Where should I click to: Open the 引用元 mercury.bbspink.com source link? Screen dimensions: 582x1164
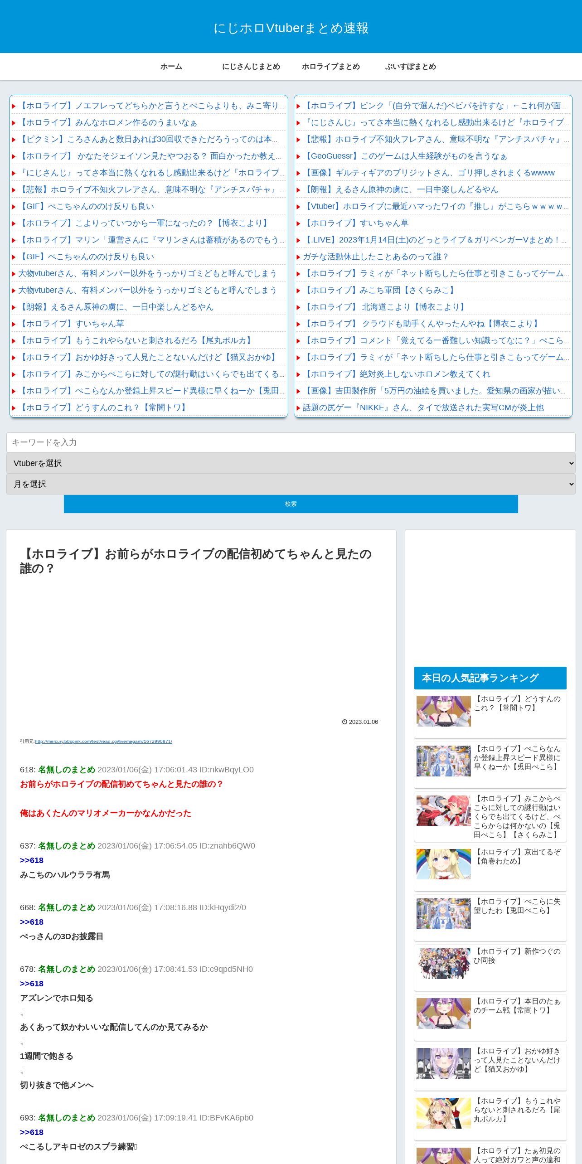(x=103, y=742)
